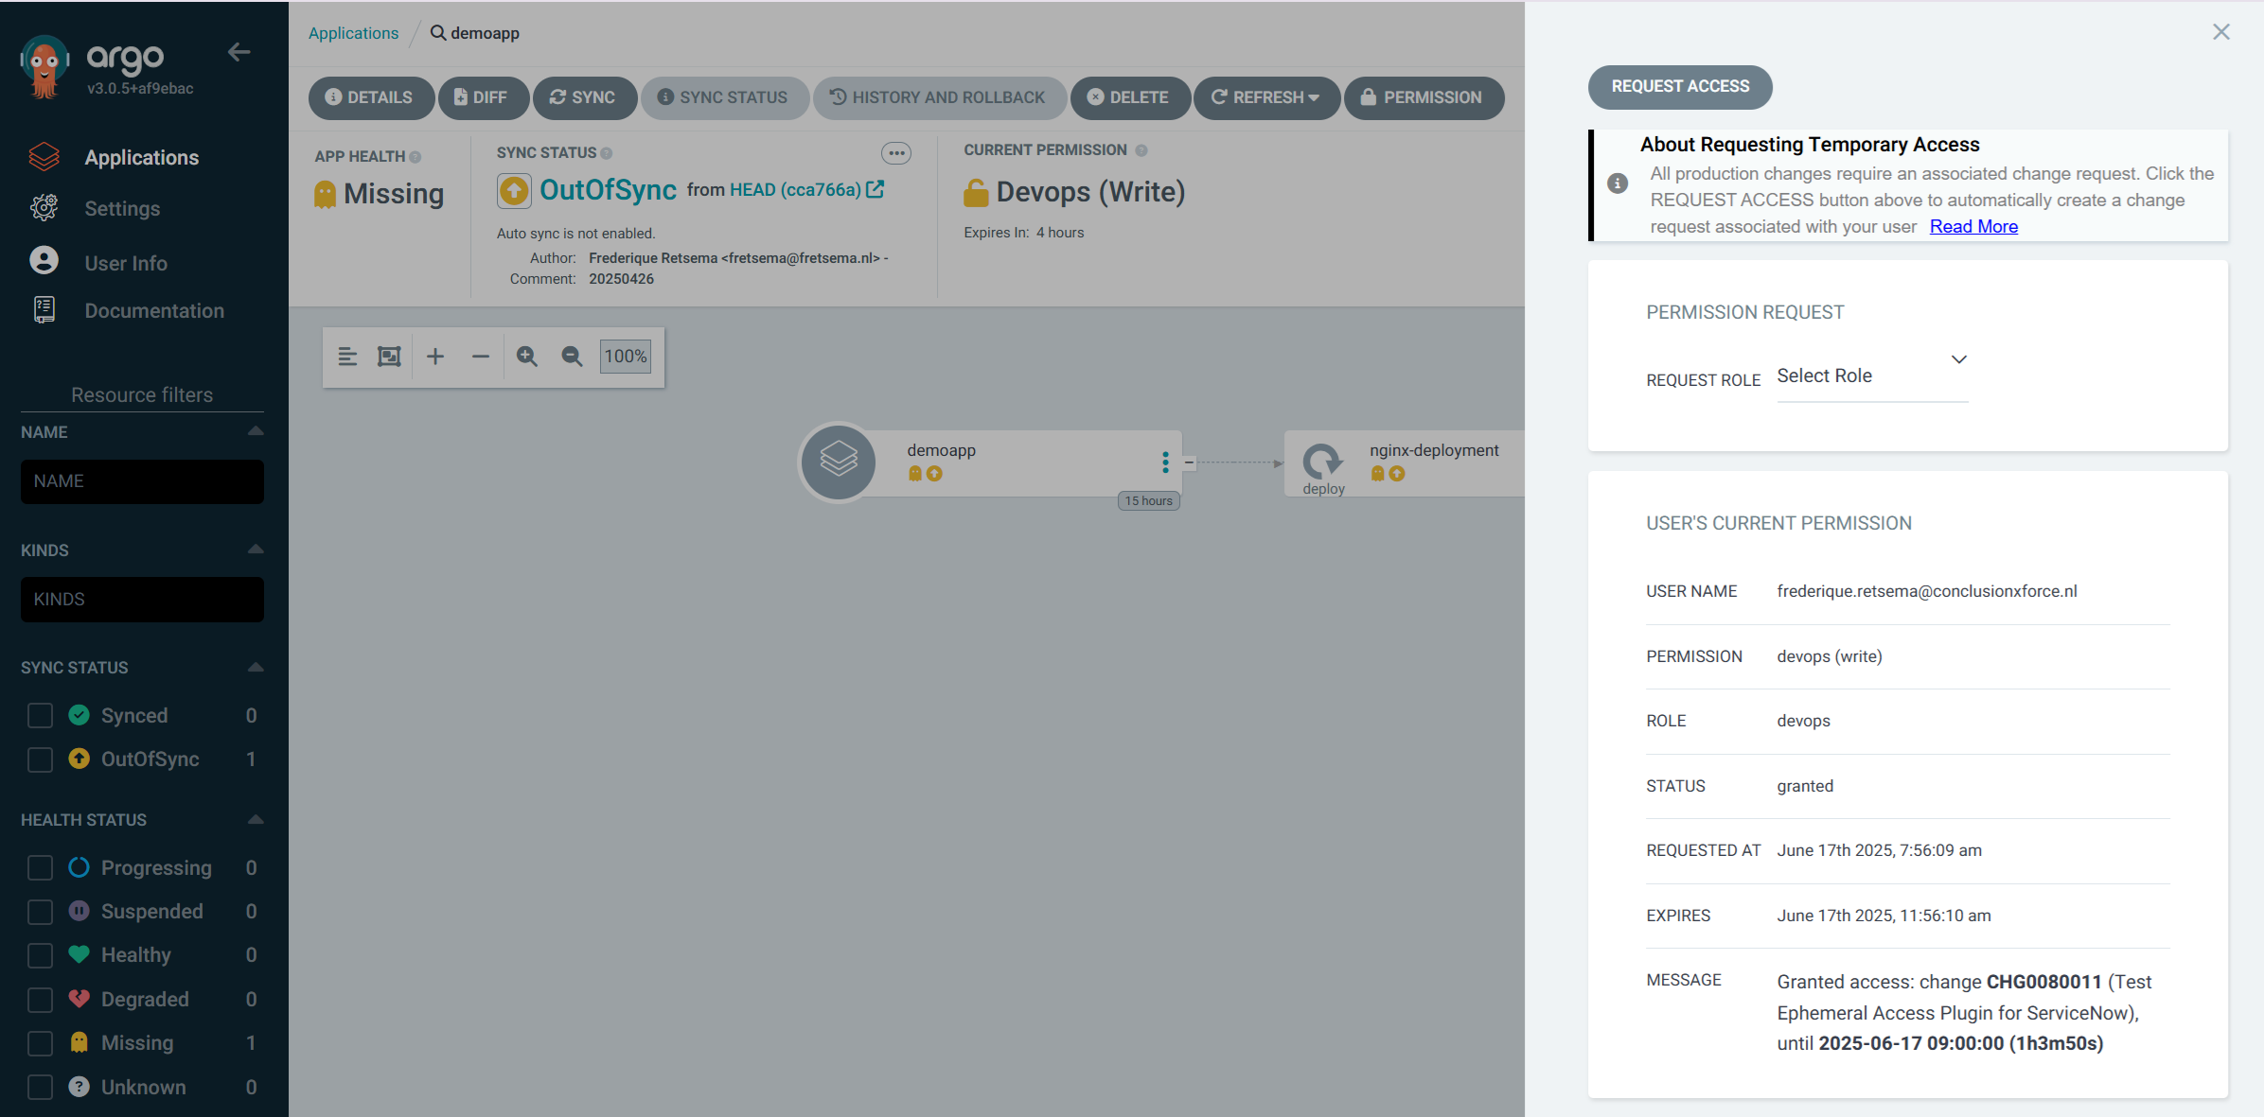
Task: Click the Documentation book icon
Action: (44, 309)
